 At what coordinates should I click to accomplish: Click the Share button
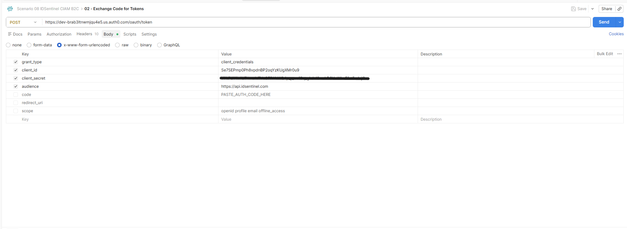click(x=607, y=9)
